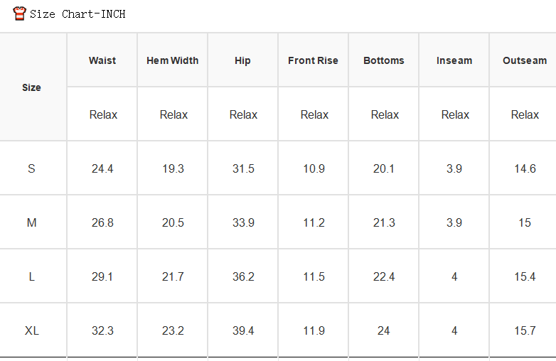556x361 pixels.
Task: Click the S size row label
Action: (x=31, y=168)
